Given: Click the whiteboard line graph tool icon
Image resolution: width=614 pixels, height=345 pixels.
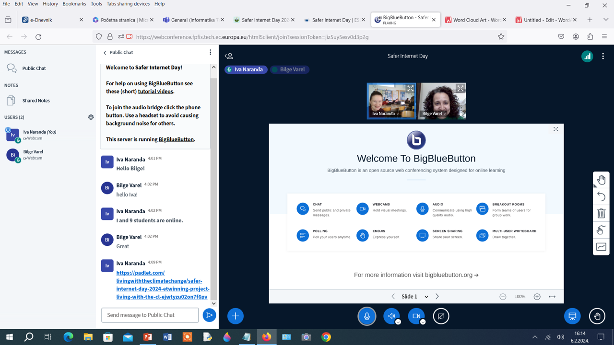Looking at the screenshot, I should tap(601, 247).
